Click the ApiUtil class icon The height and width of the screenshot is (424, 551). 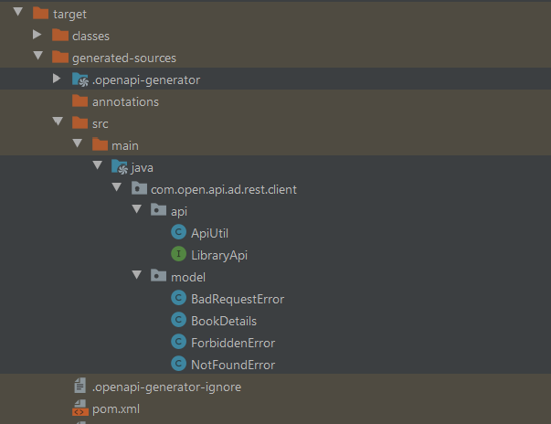(178, 232)
